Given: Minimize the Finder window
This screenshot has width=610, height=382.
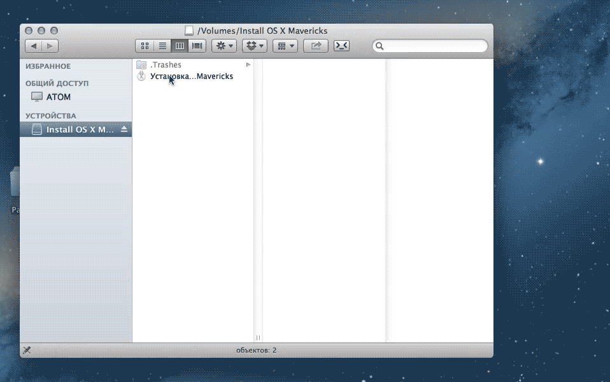Looking at the screenshot, I should pyautogui.click(x=41, y=31).
